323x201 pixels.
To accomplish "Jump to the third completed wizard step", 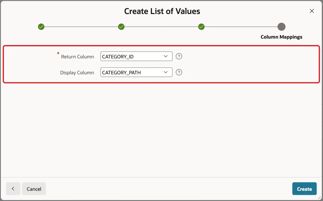I will pyautogui.click(x=201, y=27).
